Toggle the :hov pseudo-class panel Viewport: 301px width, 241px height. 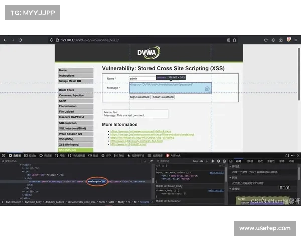click(195, 161)
